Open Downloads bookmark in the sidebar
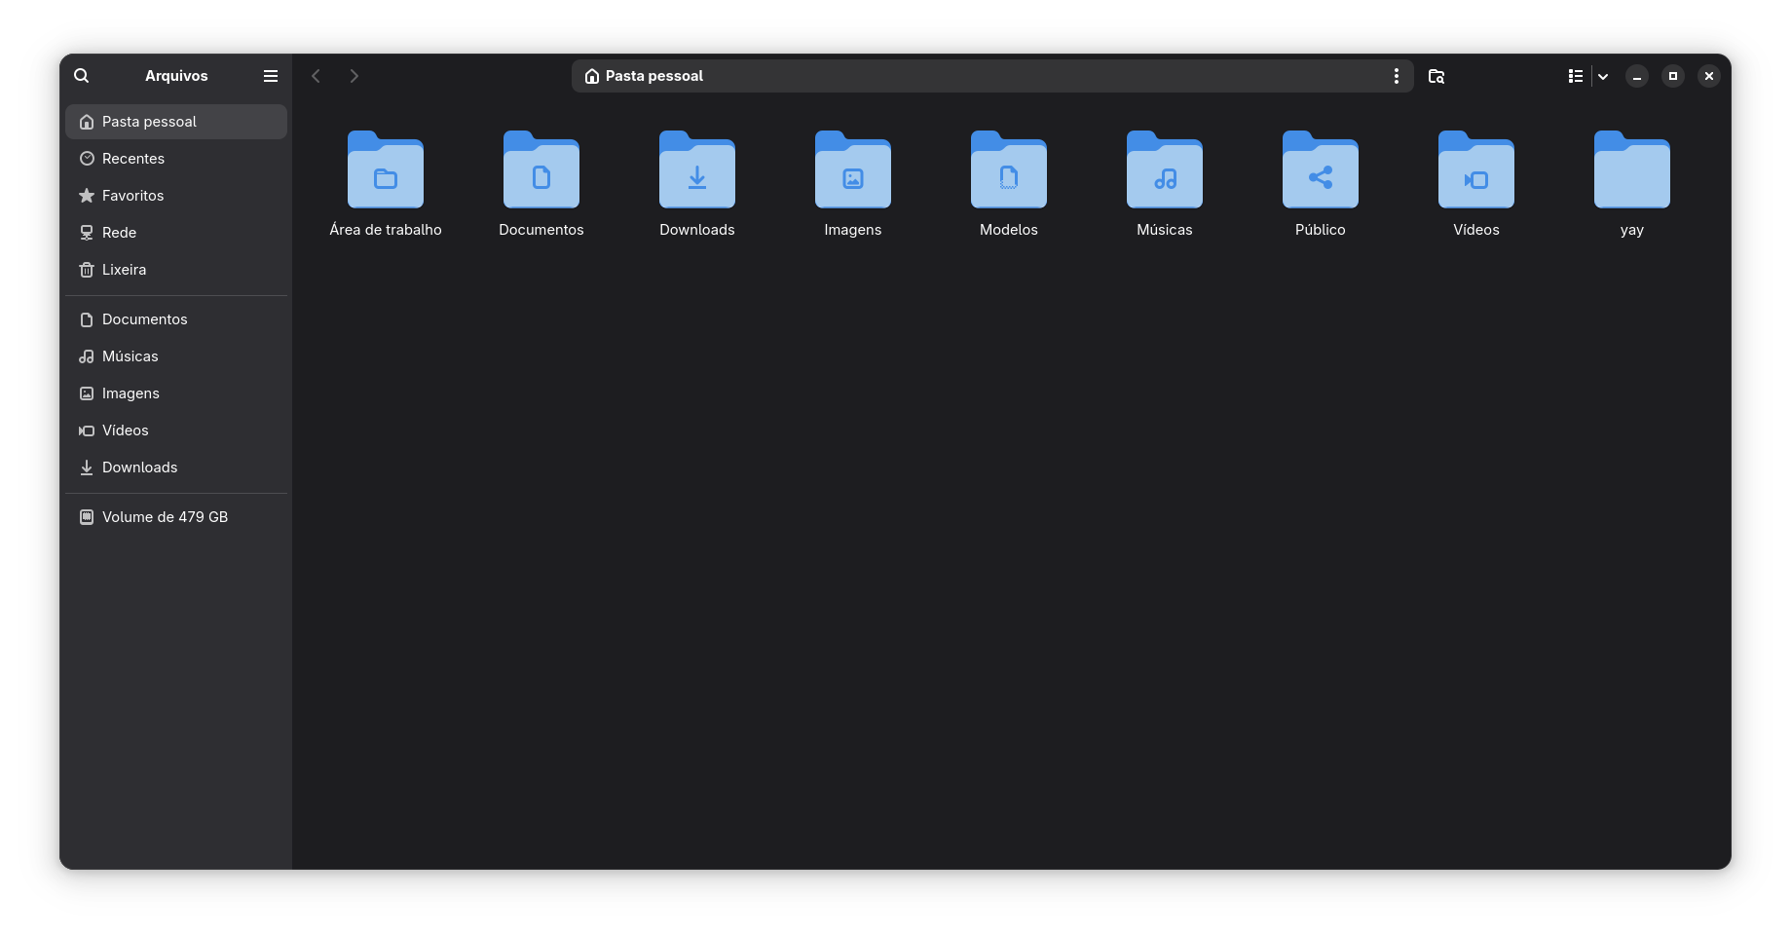 (176, 467)
